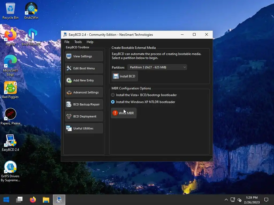This screenshot has height=205, width=274.
Task: Select Install the Vista+ BCD/bootmgr bootloader
Action: [x=144, y=95]
